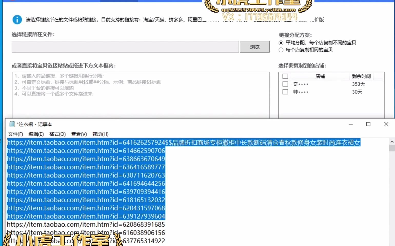Open the 格式(O) menu in Notepad
This screenshot has width=395, height=246.
pos(57,134)
